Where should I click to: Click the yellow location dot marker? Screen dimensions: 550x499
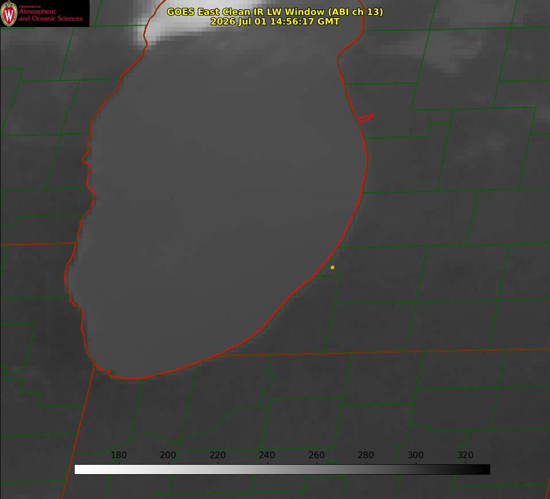332,267
